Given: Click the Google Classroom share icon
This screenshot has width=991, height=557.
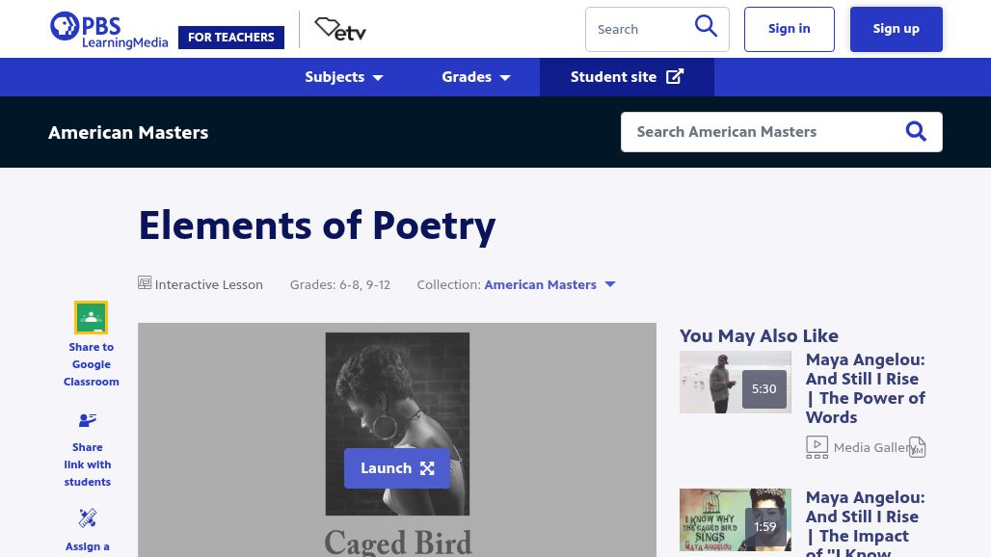Looking at the screenshot, I should point(91,317).
